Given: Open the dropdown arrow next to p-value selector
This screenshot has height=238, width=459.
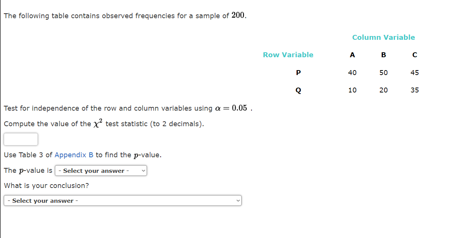Looking at the screenshot, I should 143,171.
